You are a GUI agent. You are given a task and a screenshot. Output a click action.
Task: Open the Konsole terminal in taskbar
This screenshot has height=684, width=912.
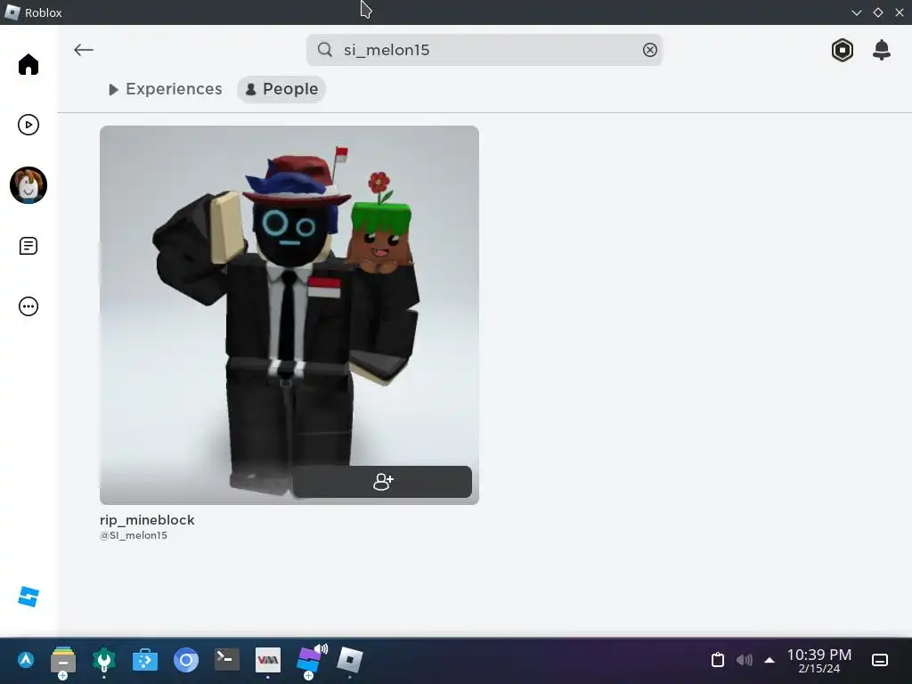tap(227, 660)
